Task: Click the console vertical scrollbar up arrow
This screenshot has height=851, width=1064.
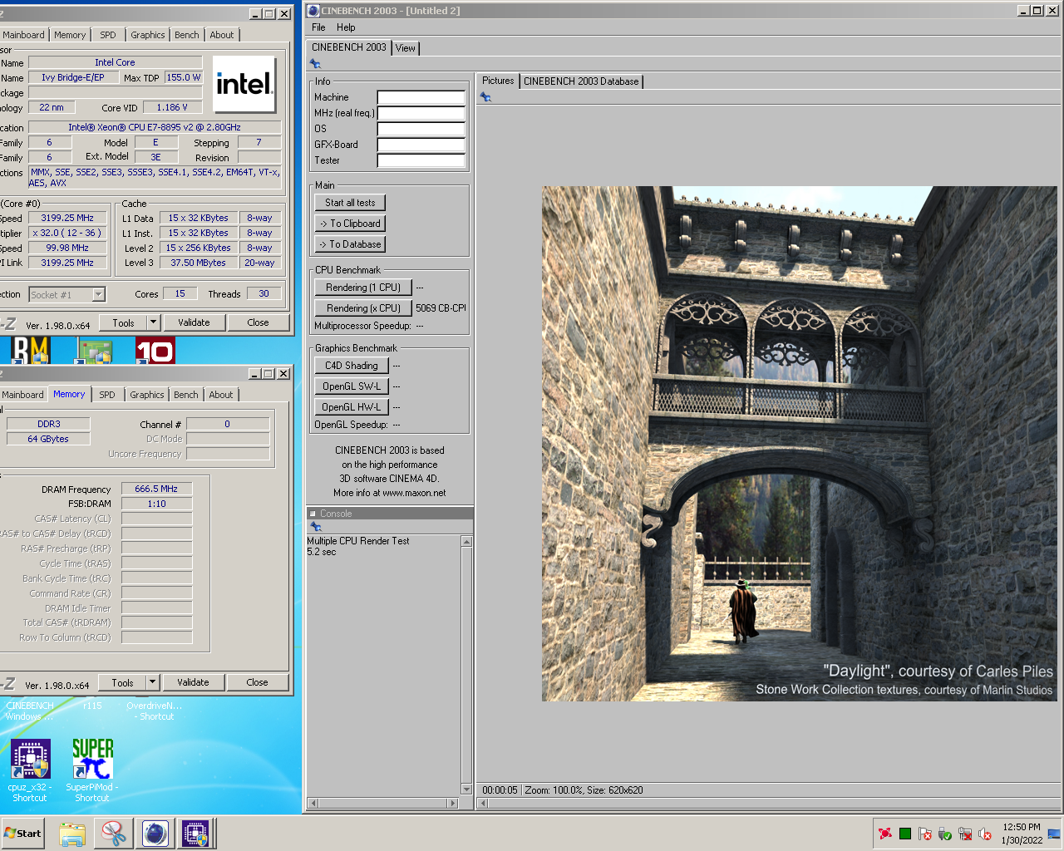Action: (x=466, y=542)
